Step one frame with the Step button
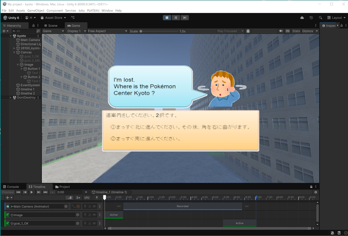The image size is (348, 236). point(184,17)
